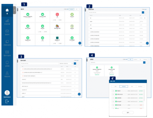Click the close button at the install history popup bottom

(128, 113)
